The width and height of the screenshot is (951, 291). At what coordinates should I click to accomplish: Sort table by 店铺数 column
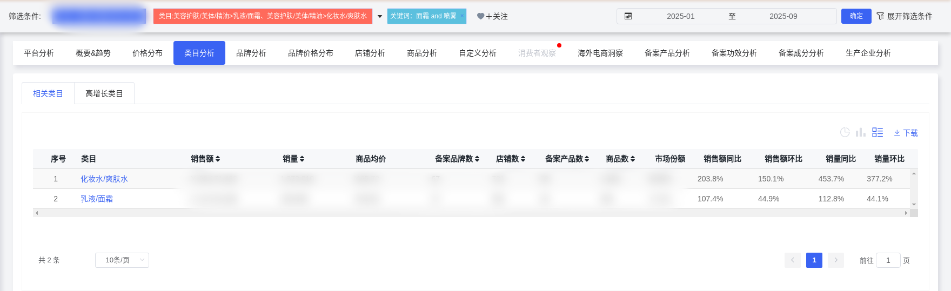(523, 159)
